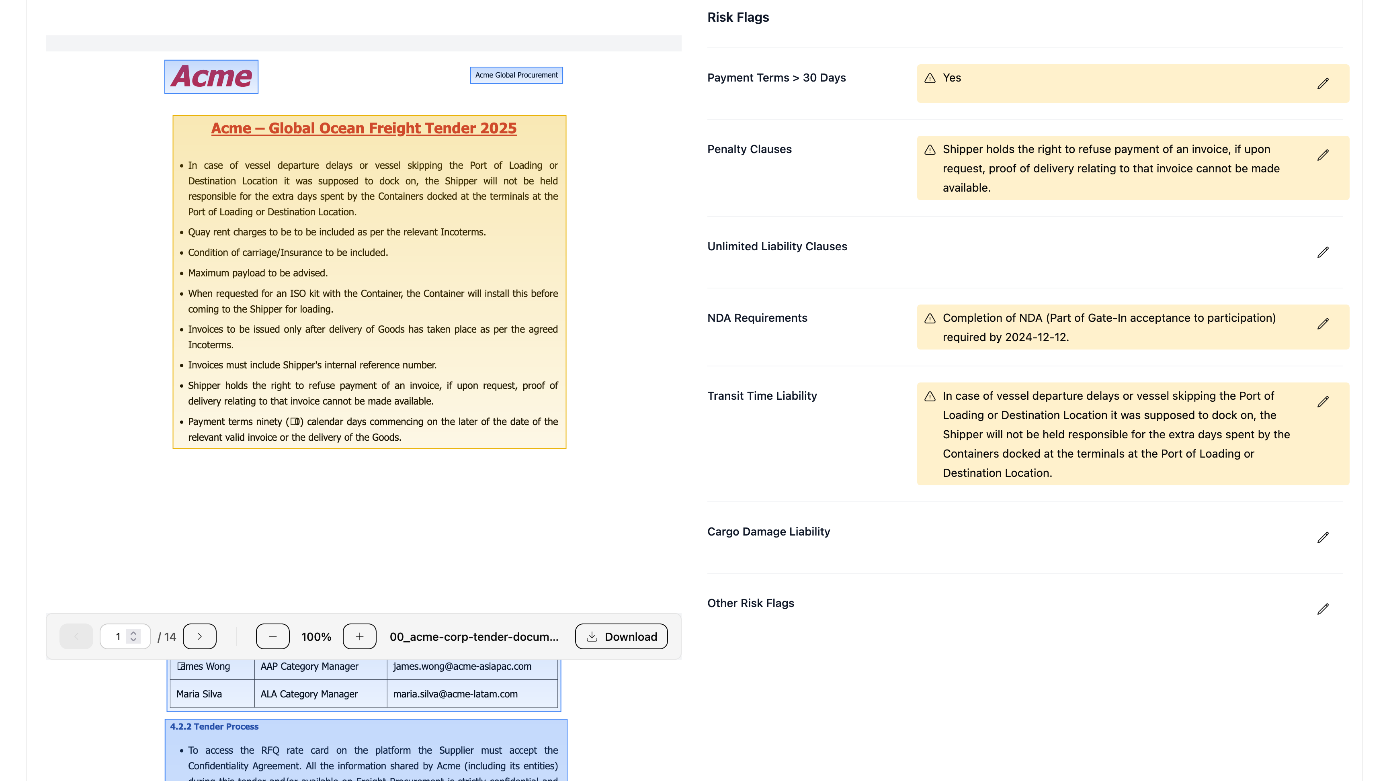The height and width of the screenshot is (781, 1389).
Task: Edit the Other Risk Flags entry
Action: (x=1324, y=609)
